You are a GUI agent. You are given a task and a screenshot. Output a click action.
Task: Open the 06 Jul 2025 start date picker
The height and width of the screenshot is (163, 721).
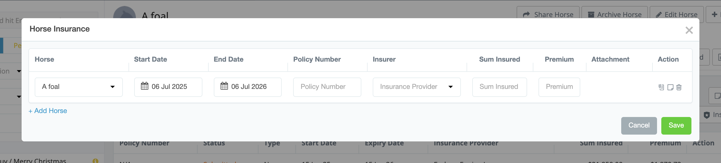point(169,87)
